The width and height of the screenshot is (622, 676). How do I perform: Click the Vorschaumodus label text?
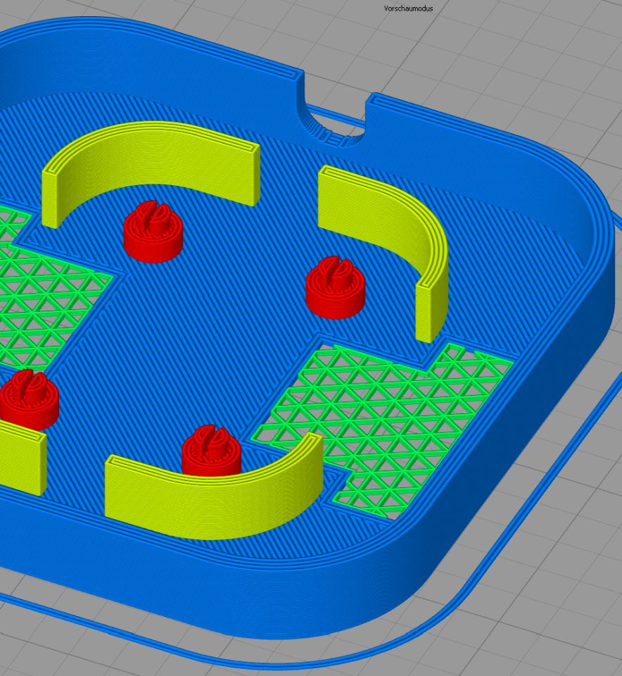click(x=408, y=8)
